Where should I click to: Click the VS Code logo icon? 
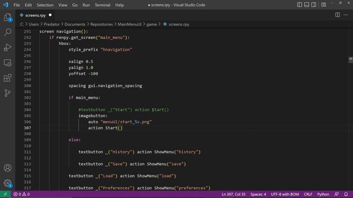[6, 5]
